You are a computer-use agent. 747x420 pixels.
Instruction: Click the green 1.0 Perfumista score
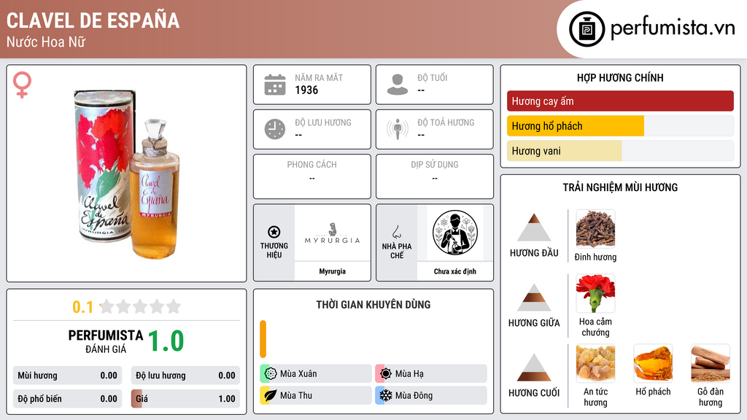click(166, 341)
